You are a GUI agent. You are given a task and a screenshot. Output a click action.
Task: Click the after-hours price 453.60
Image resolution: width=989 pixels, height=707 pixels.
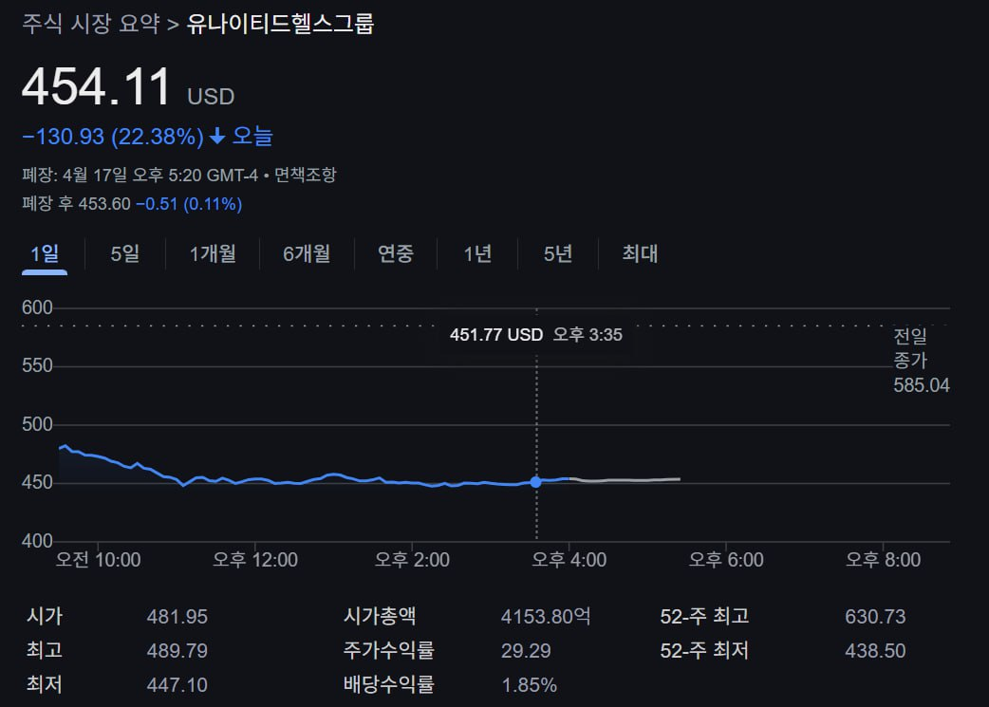104,204
